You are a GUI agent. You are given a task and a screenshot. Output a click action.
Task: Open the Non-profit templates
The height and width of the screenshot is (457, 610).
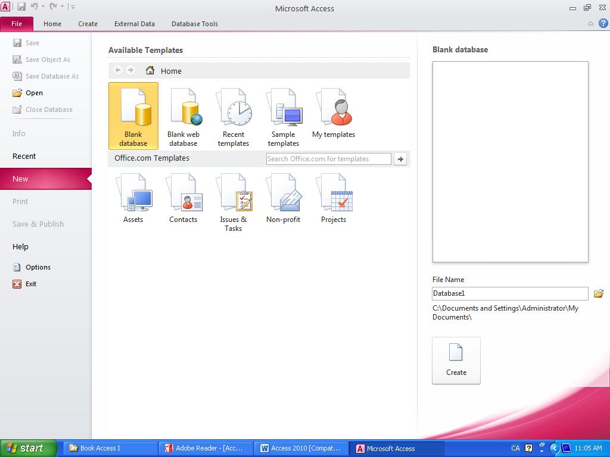[284, 199]
